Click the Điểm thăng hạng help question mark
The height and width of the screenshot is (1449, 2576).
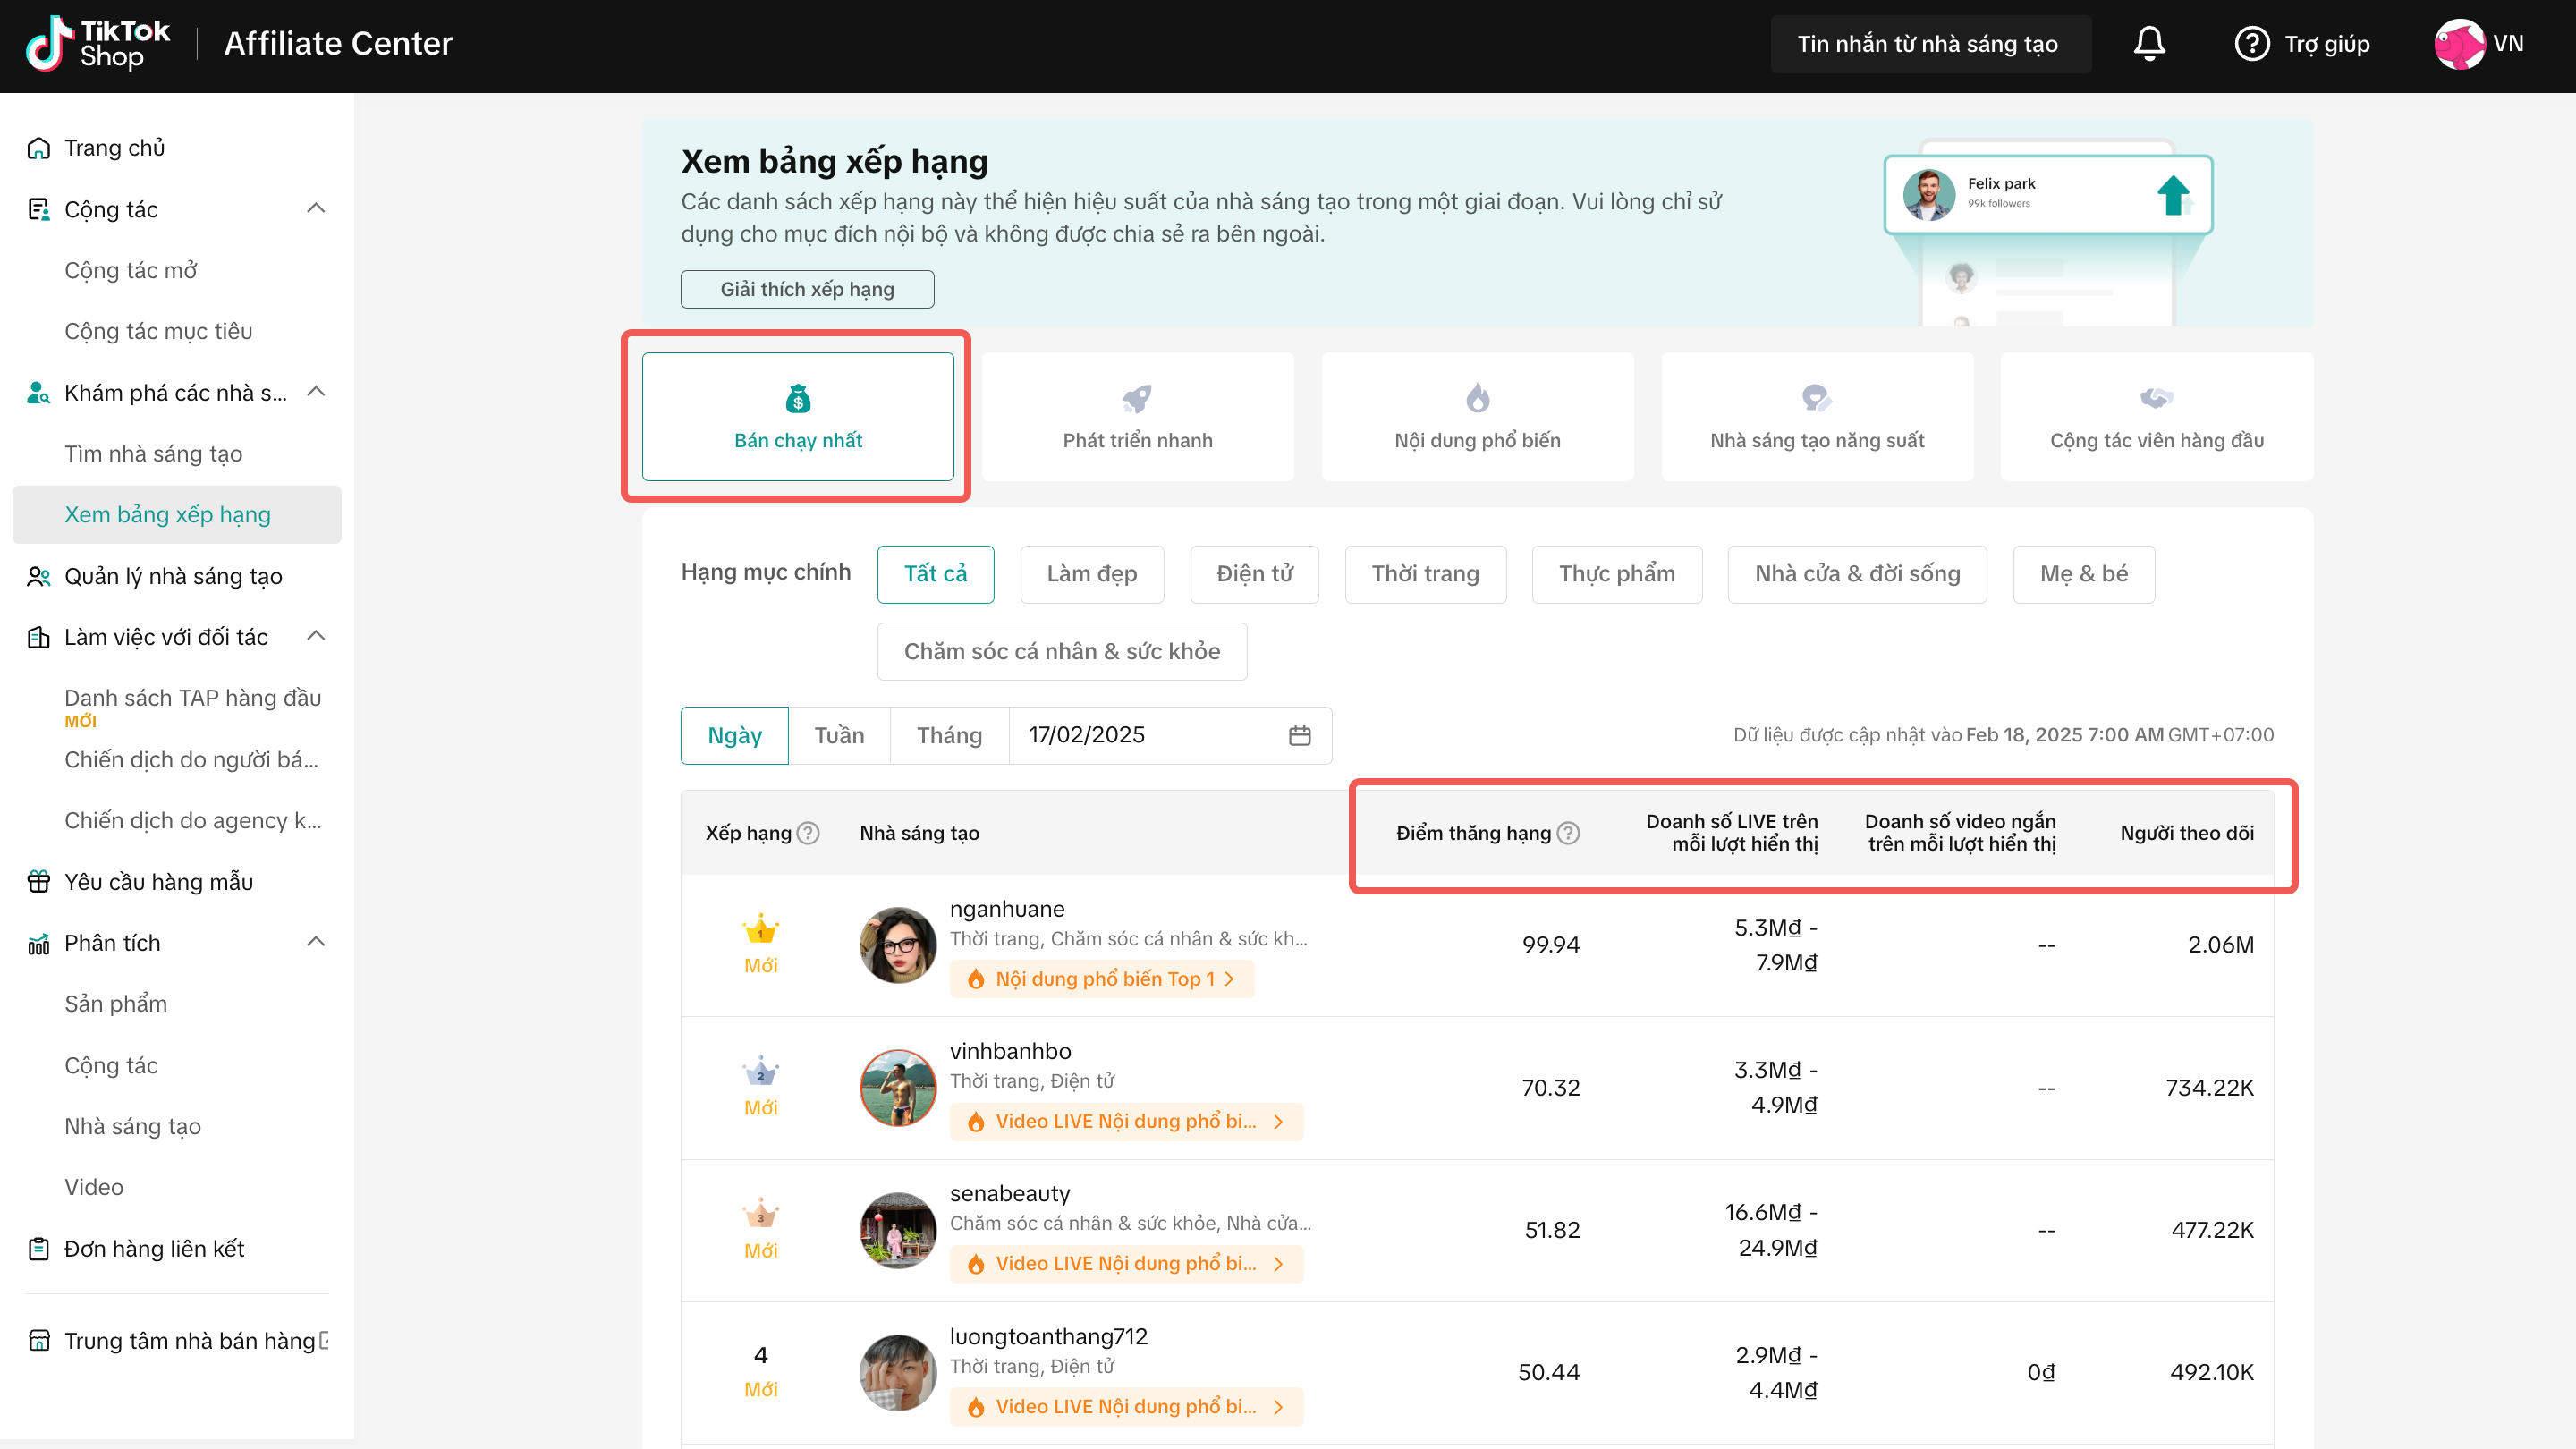[x=1569, y=833]
